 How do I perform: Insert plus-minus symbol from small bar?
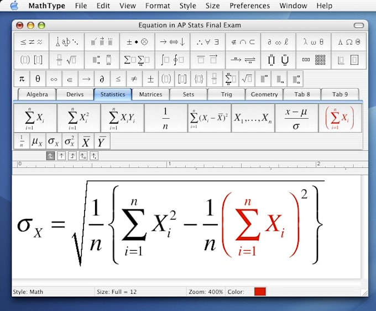pyautogui.click(x=150, y=79)
